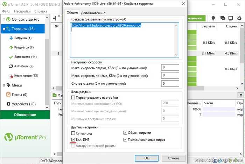Viewport: 245px width, 164px height.
Task: Click the device icon next to Устройства
Action: [x=9, y=104]
